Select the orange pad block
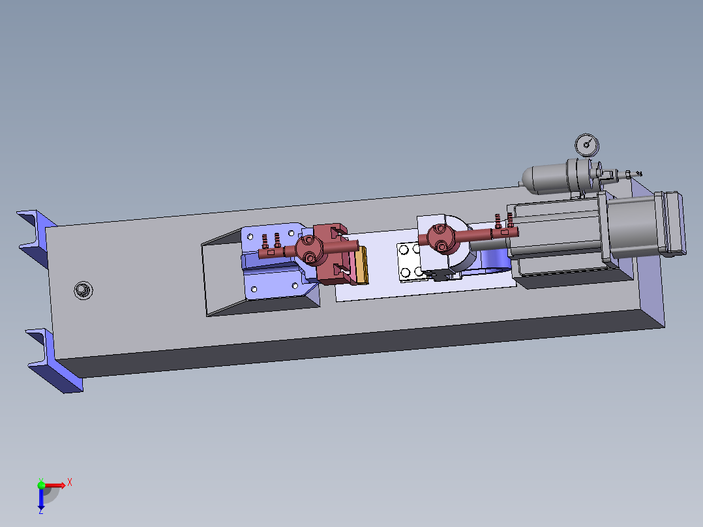The height and width of the screenshot is (527, 703). [363, 265]
